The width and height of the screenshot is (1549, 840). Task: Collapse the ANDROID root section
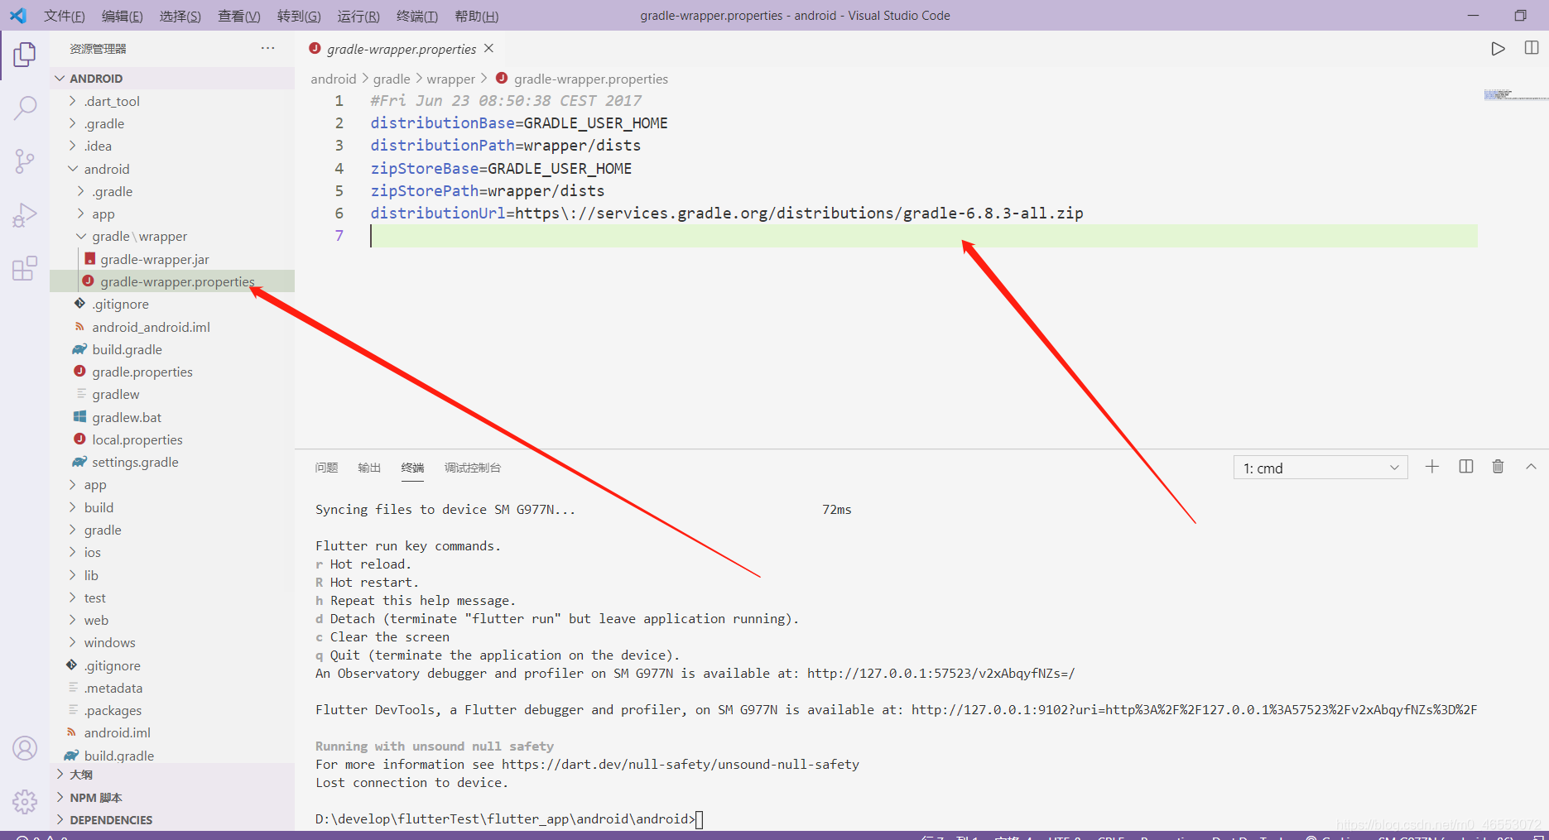click(x=172, y=79)
